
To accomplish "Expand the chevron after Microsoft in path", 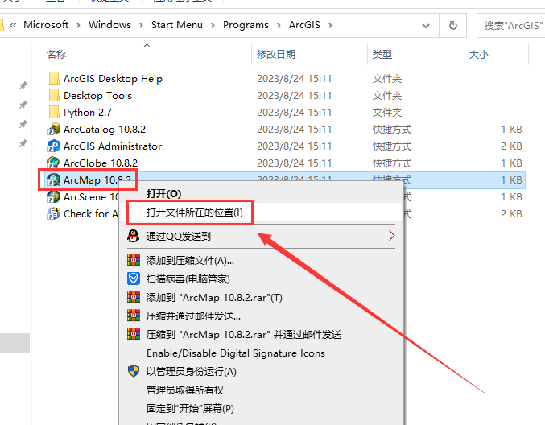I will click(78, 26).
